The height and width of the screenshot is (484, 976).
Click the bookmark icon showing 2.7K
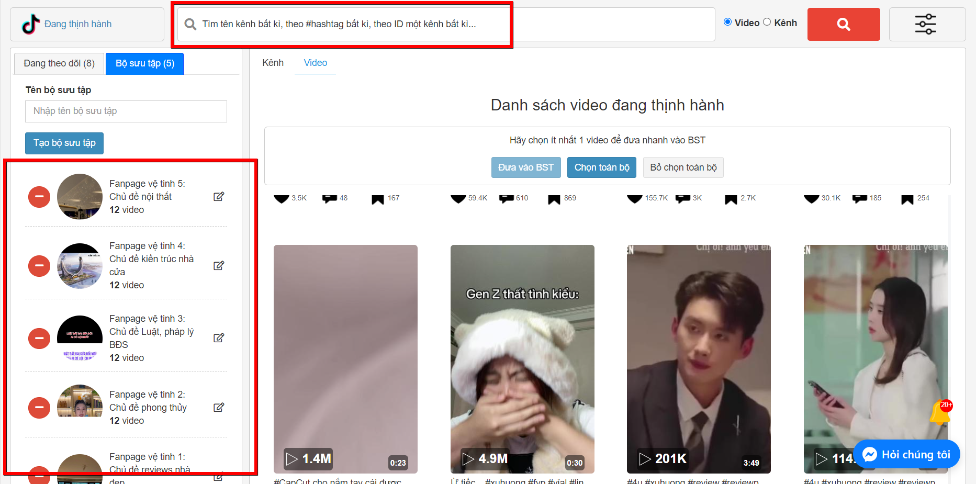click(x=731, y=199)
